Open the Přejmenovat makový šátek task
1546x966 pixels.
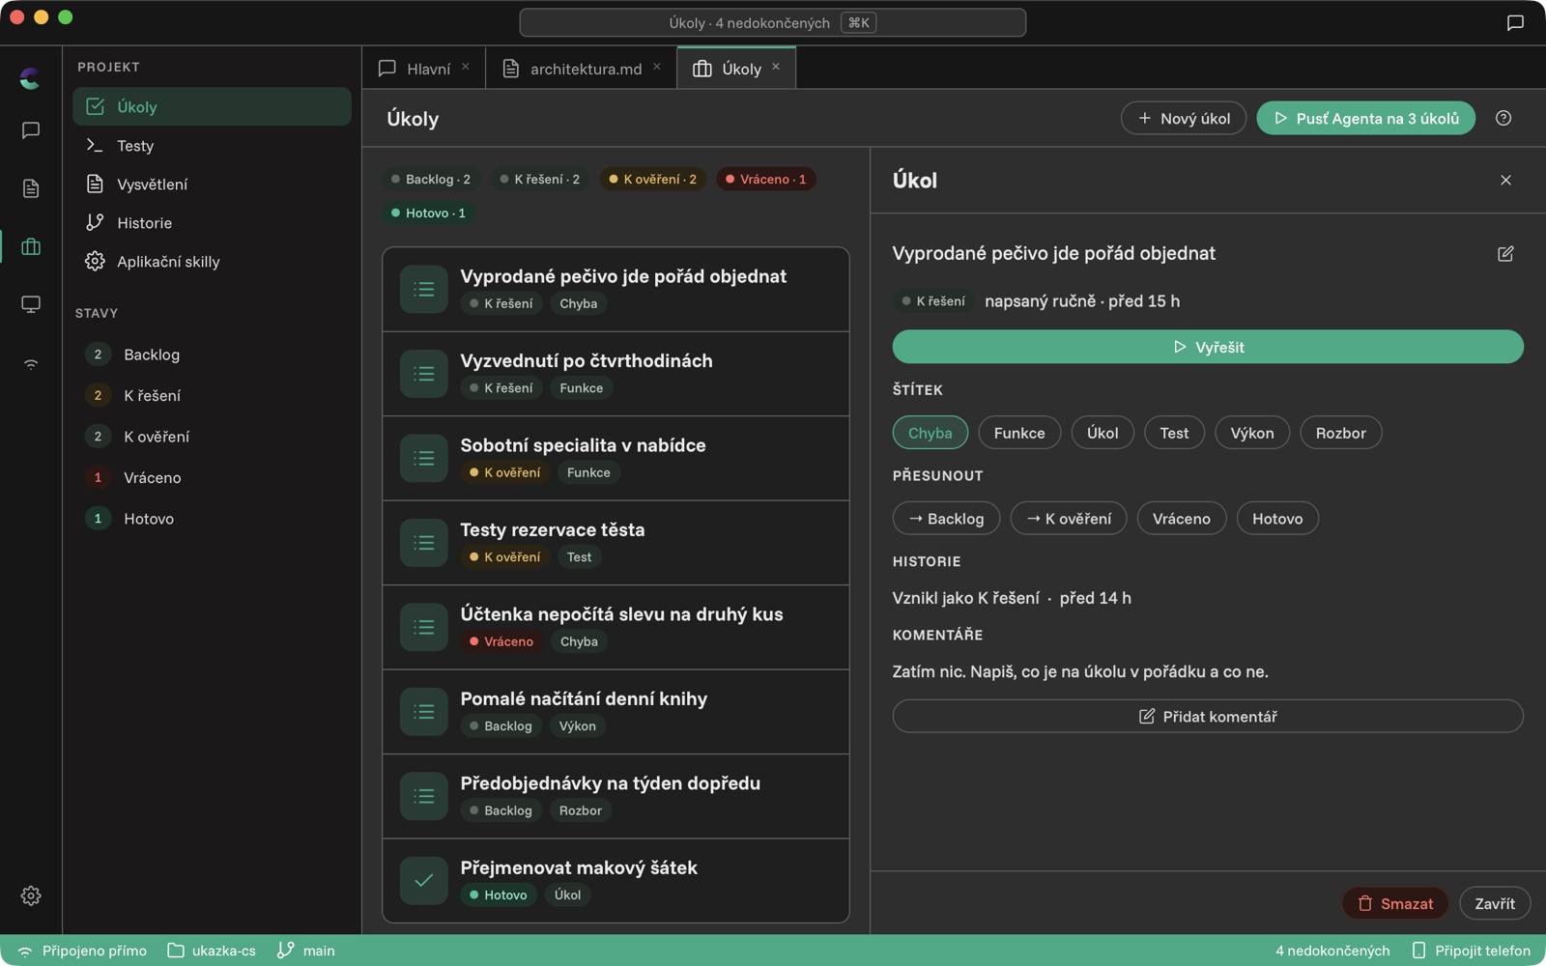616,880
